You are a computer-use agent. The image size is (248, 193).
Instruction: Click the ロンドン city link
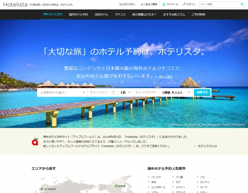205,182
